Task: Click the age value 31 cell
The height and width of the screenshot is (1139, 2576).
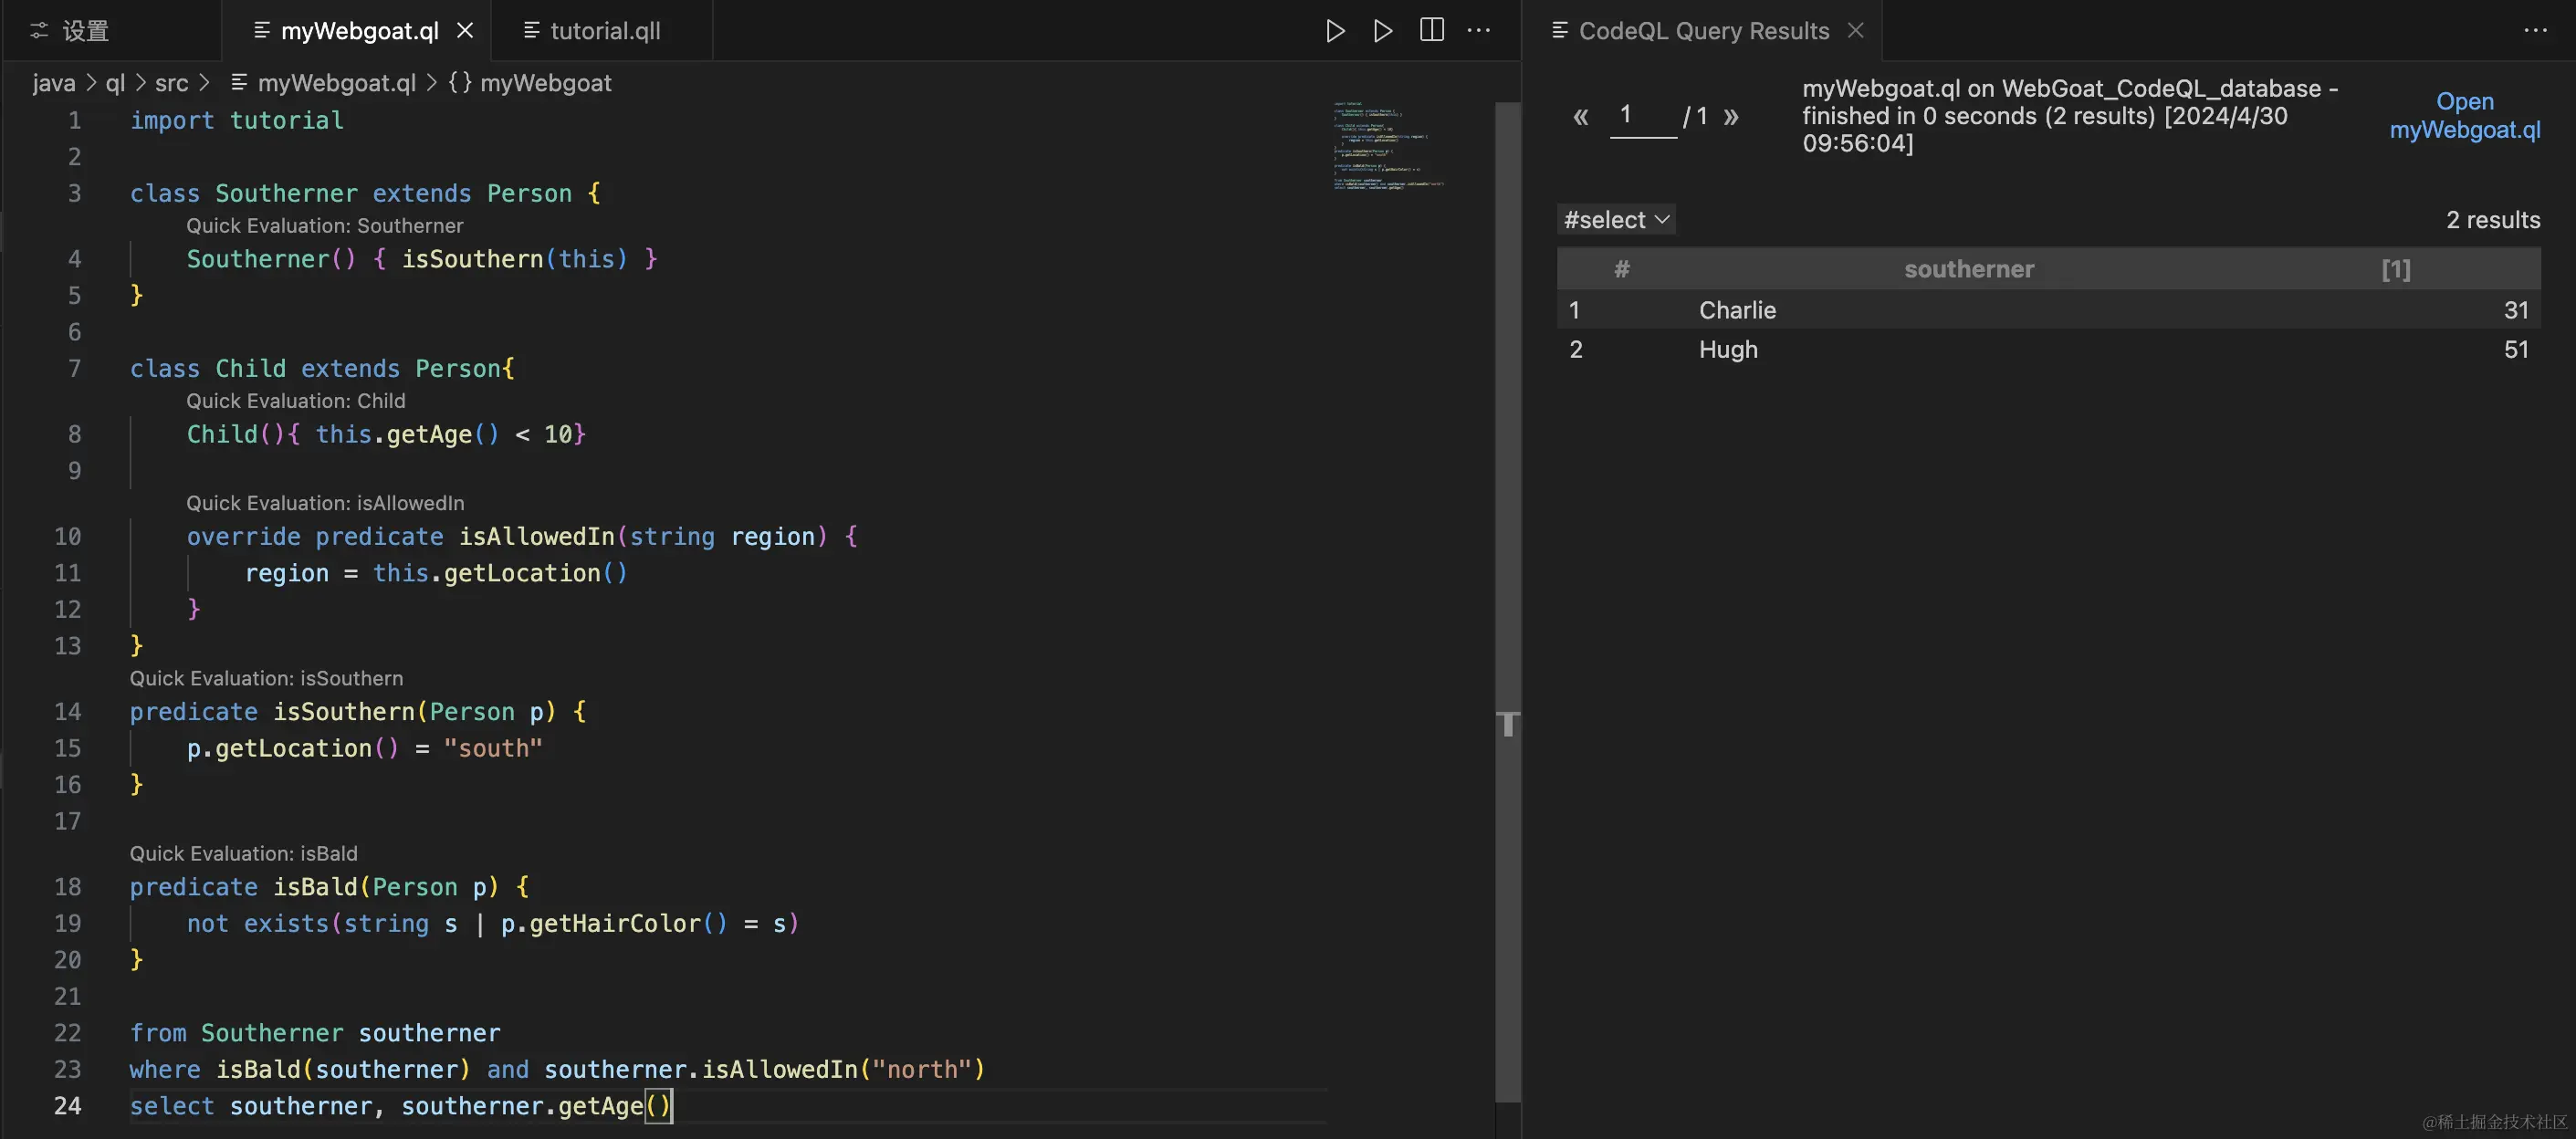Action: (2516, 310)
